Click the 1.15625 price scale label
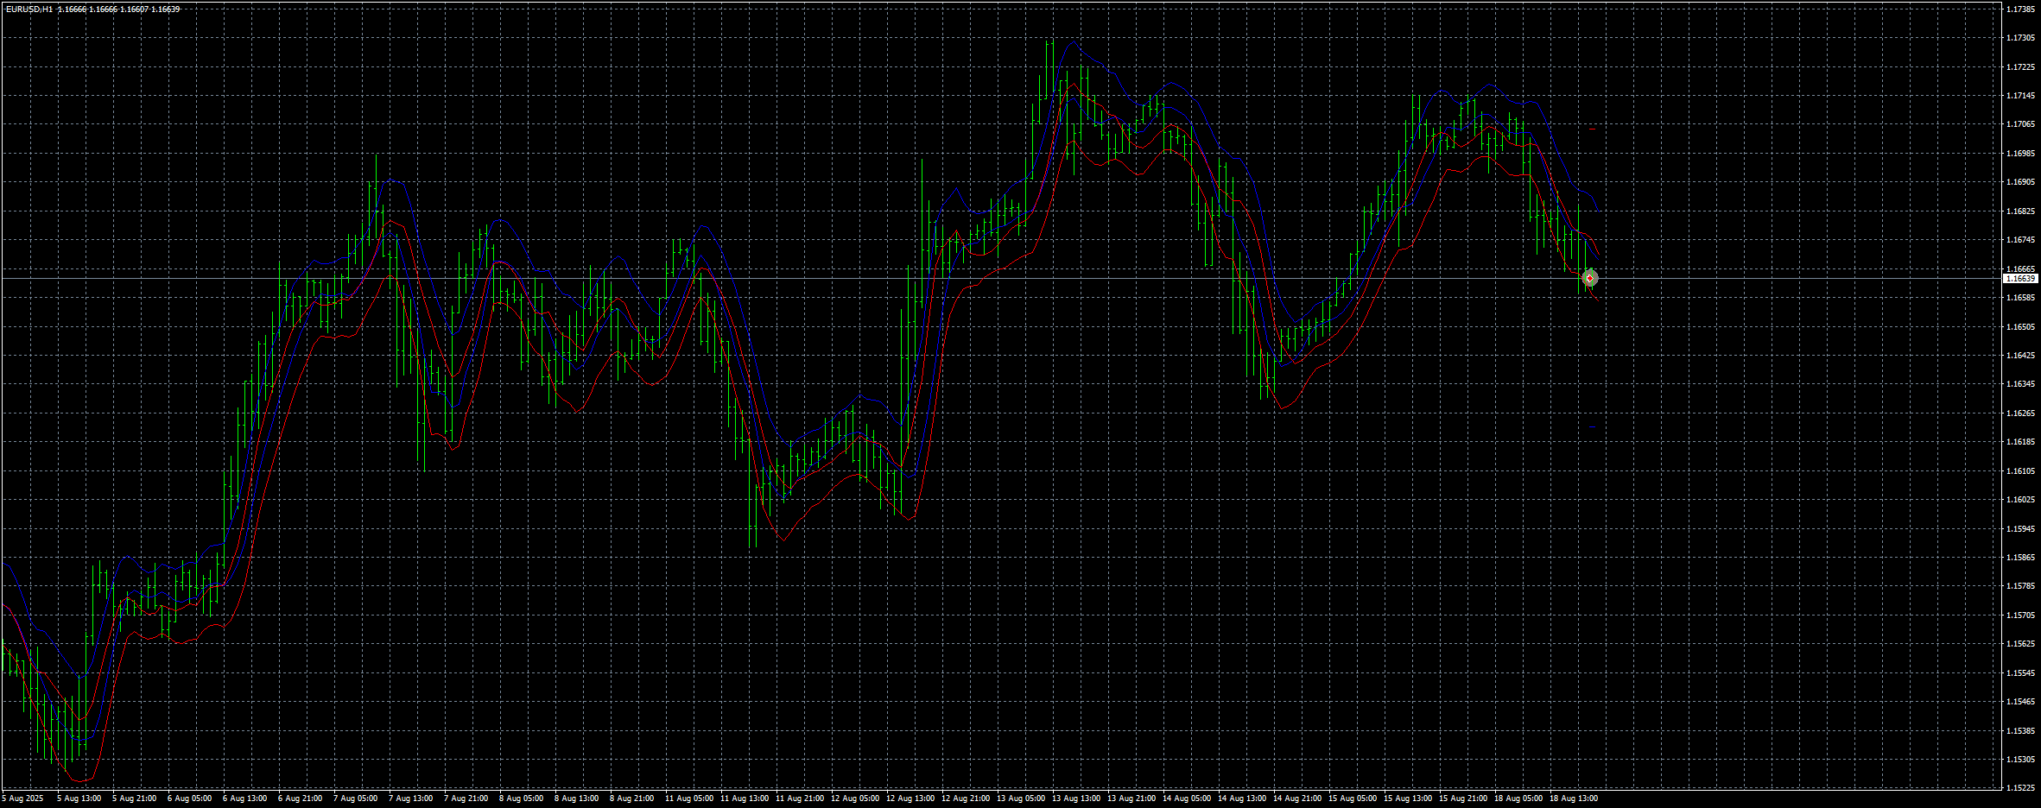The width and height of the screenshot is (2041, 808). pyautogui.click(x=2021, y=644)
